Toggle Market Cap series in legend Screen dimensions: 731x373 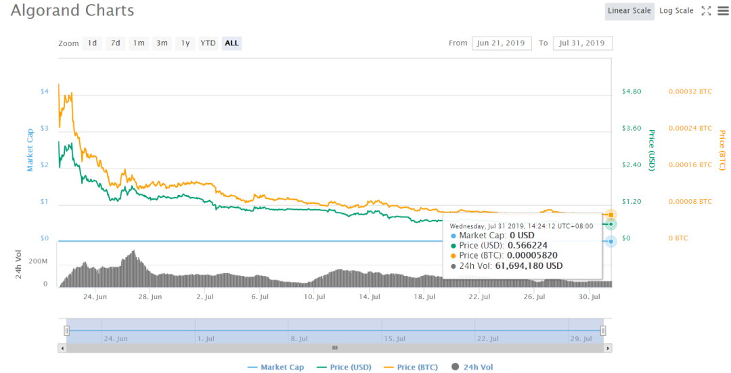[275, 368]
